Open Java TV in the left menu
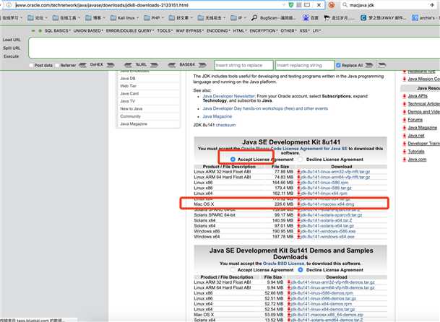 [128, 101]
